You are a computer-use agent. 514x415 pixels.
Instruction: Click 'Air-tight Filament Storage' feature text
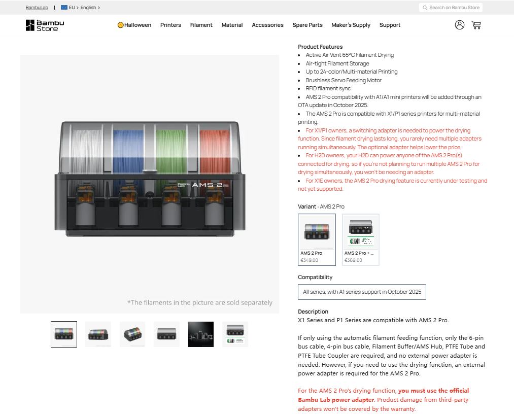point(337,63)
